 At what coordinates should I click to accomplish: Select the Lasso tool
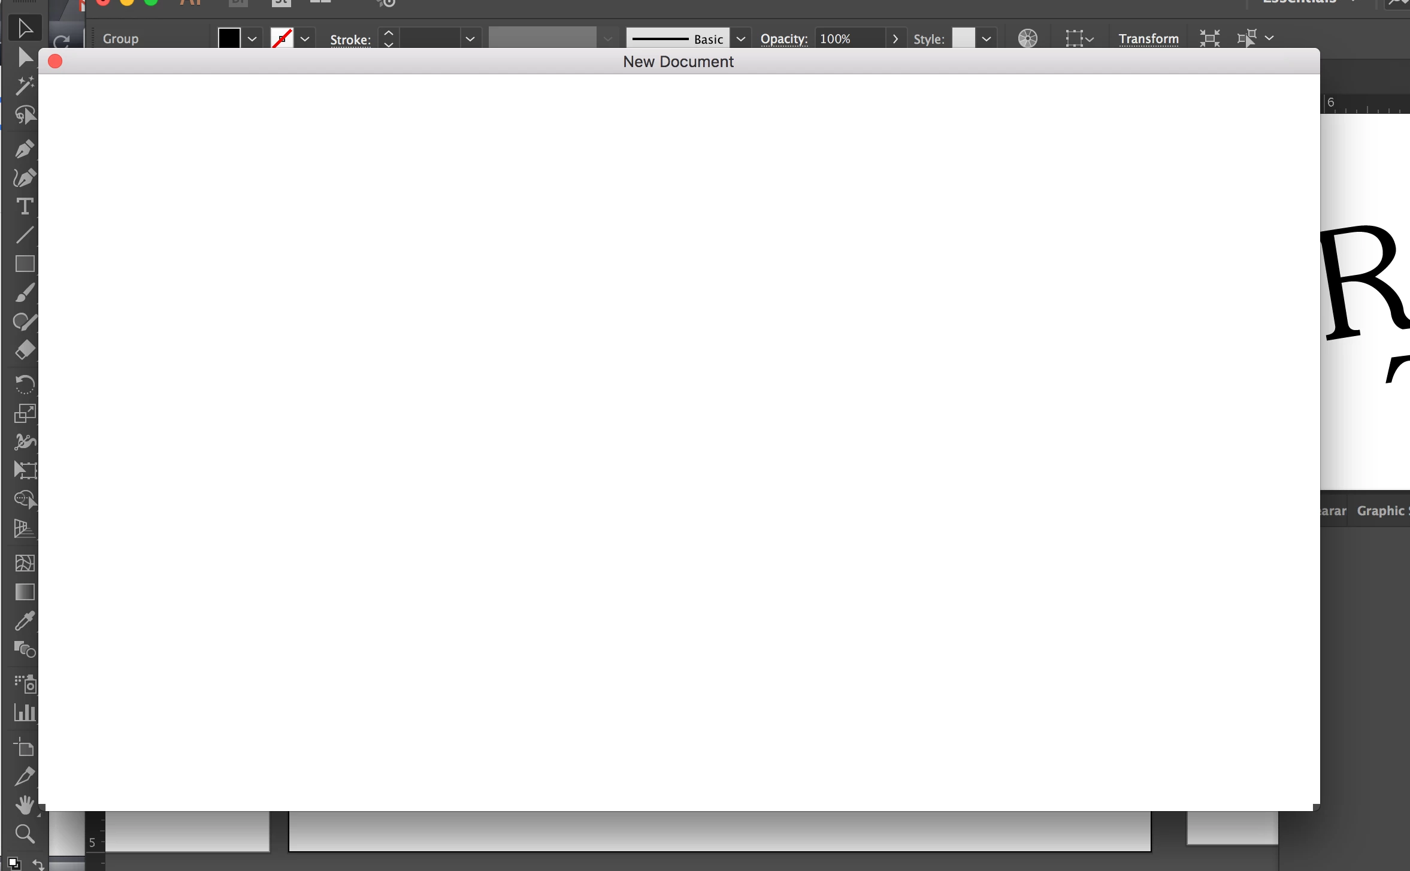pyautogui.click(x=25, y=115)
